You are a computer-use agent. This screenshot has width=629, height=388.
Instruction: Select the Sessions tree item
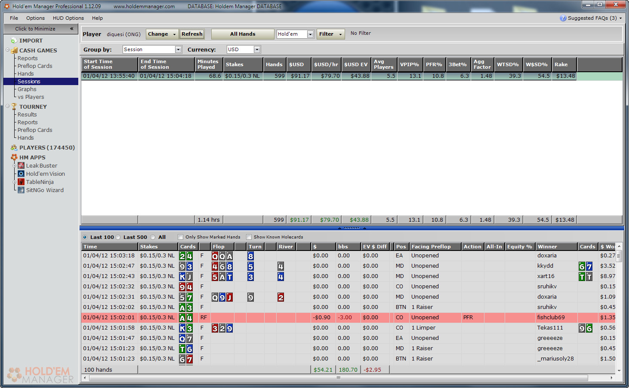29,81
